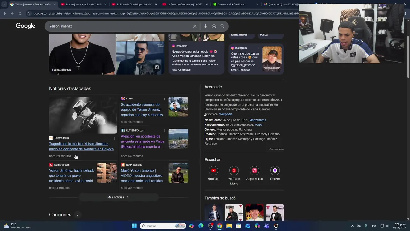Open the tab search dropdown
The image size is (410, 231).
point(4,4)
